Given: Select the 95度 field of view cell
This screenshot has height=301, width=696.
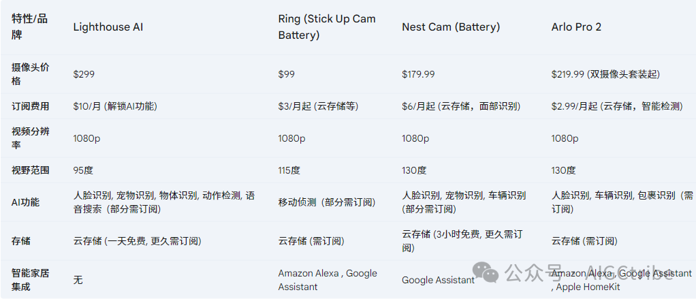Looking at the screenshot, I should pyautogui.click(x=83, y=170).
